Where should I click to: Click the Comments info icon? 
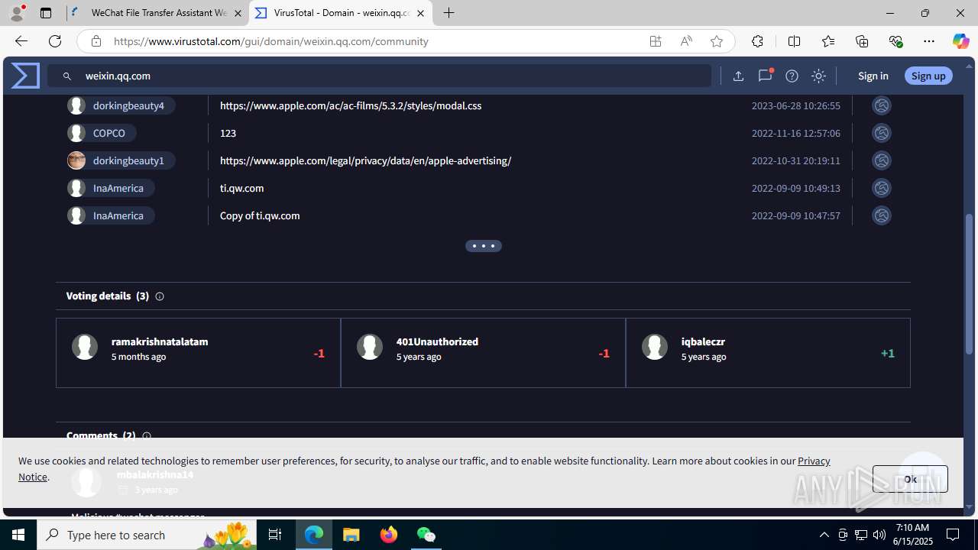tap(147, 436)
